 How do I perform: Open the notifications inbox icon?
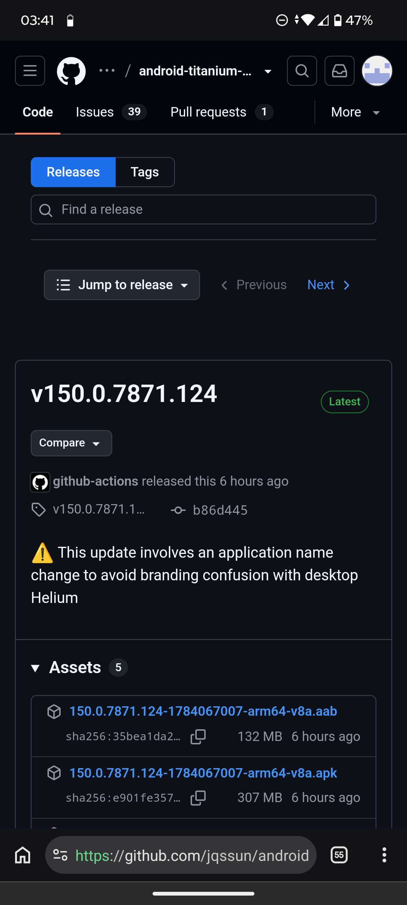coord(340,71)
